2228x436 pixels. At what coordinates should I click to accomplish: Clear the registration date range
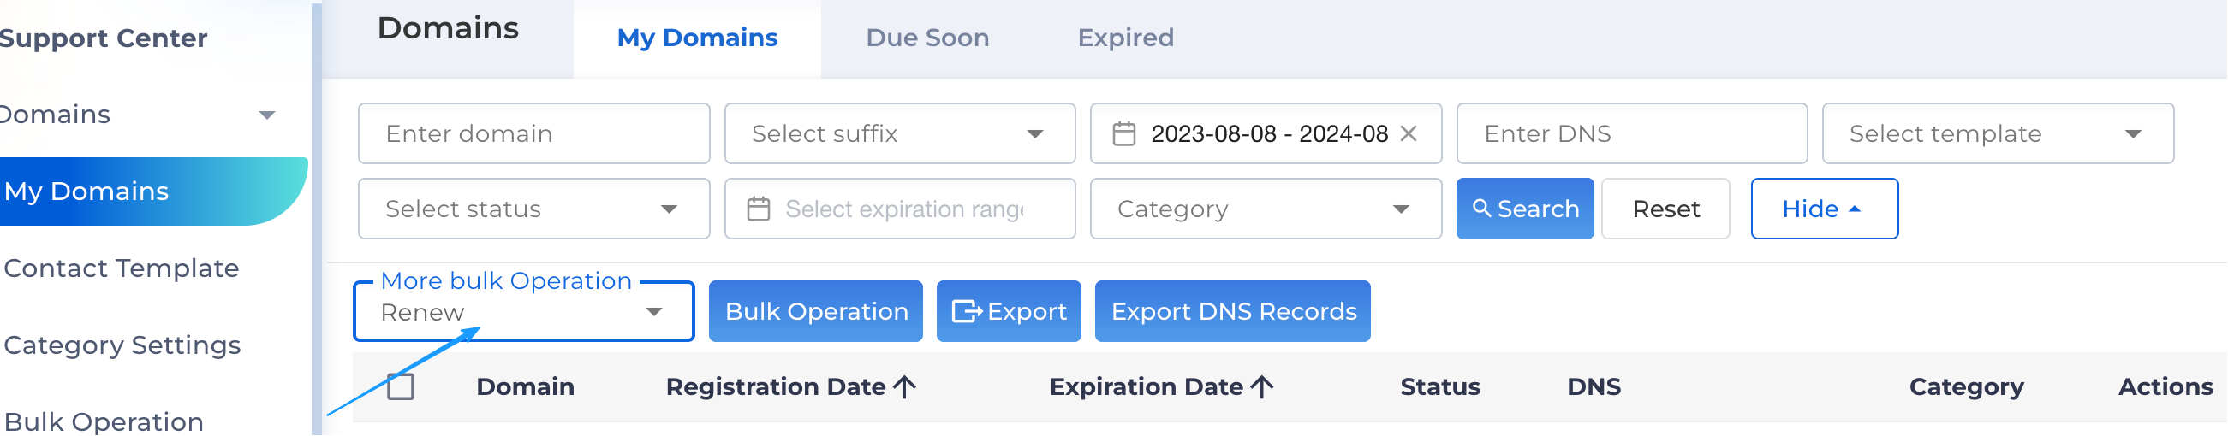1408,134
